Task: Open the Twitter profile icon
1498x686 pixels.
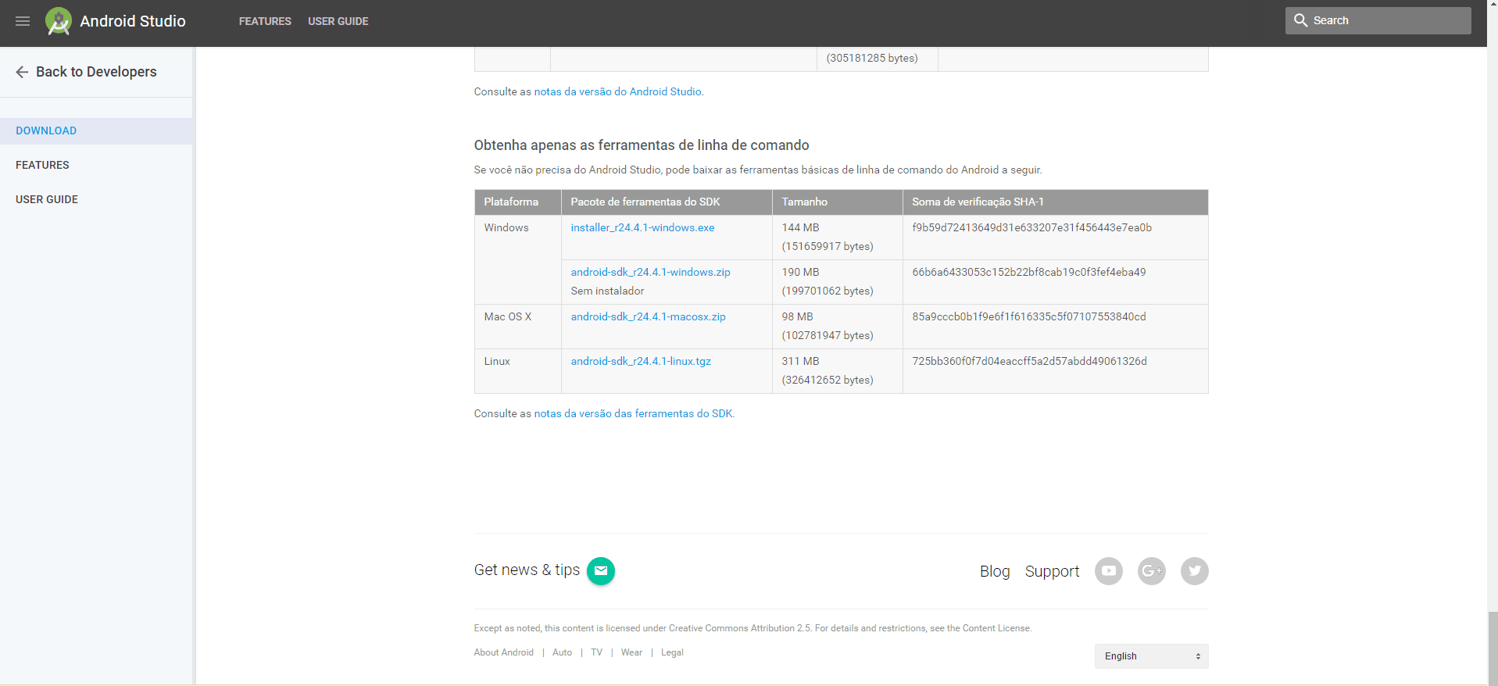Action: 1195,571
